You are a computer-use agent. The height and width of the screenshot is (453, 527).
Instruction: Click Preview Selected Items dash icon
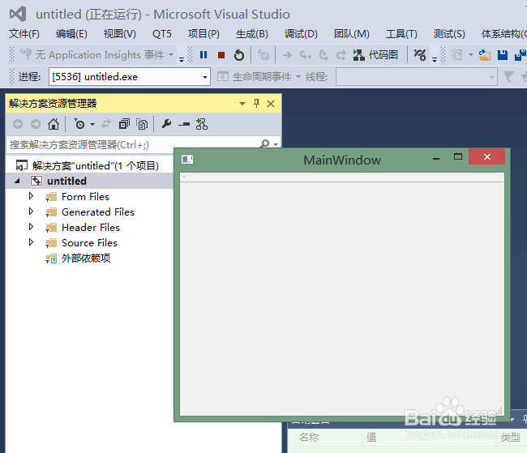pyautogui.click(x=184, y=124)
